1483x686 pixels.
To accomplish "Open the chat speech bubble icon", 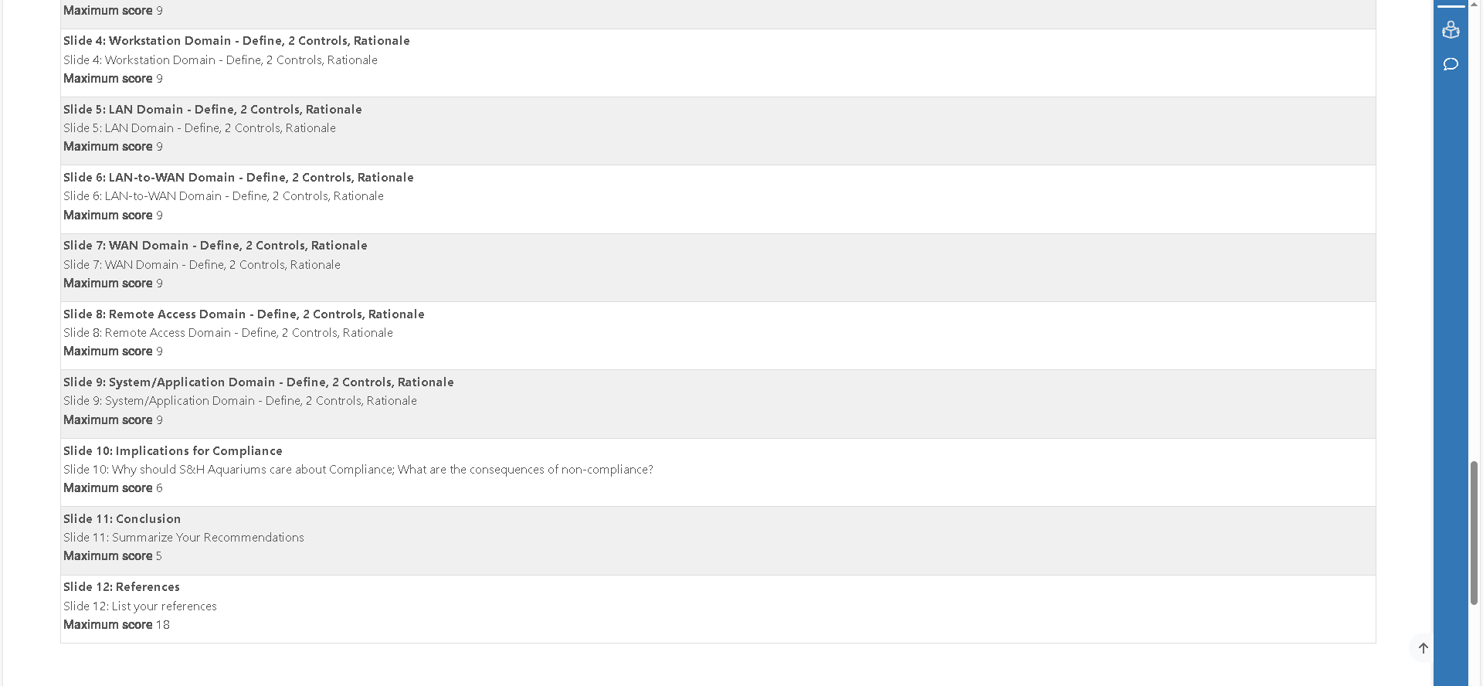I will (1451, 64).
